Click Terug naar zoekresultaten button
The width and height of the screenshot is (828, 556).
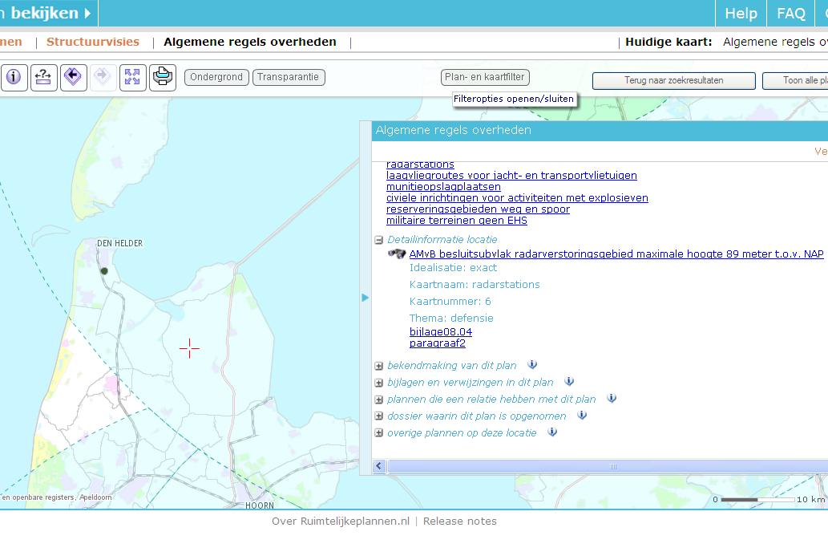673,80
